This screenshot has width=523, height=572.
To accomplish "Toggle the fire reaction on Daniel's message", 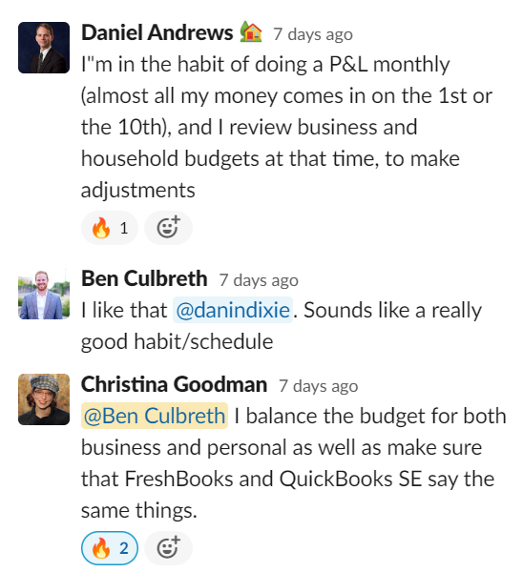I will pos(110,228).
